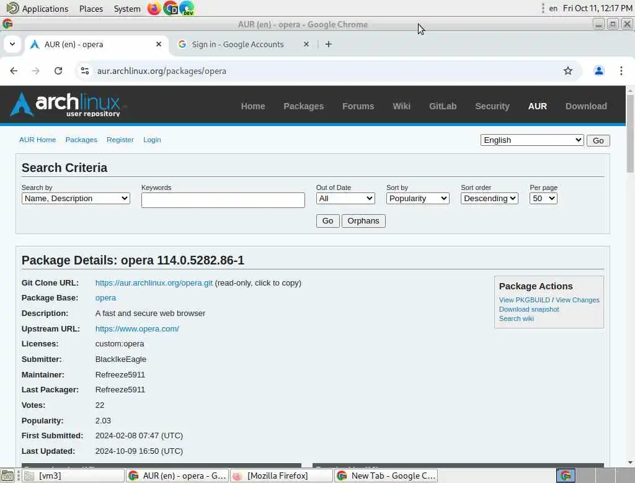Open the System menu

coord(127,9)
